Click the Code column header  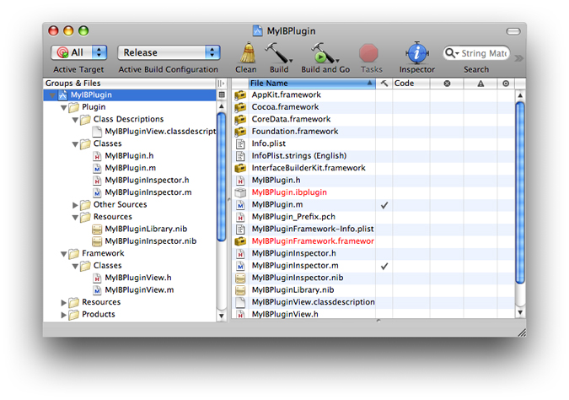pos(411,84)
